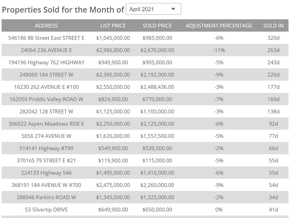Select 194196 Highway 762 HIGHWAY address

tap(46, 62)
